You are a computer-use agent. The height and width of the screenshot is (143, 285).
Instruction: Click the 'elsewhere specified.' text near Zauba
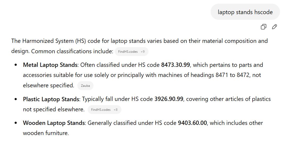click(x=49, y=85)
